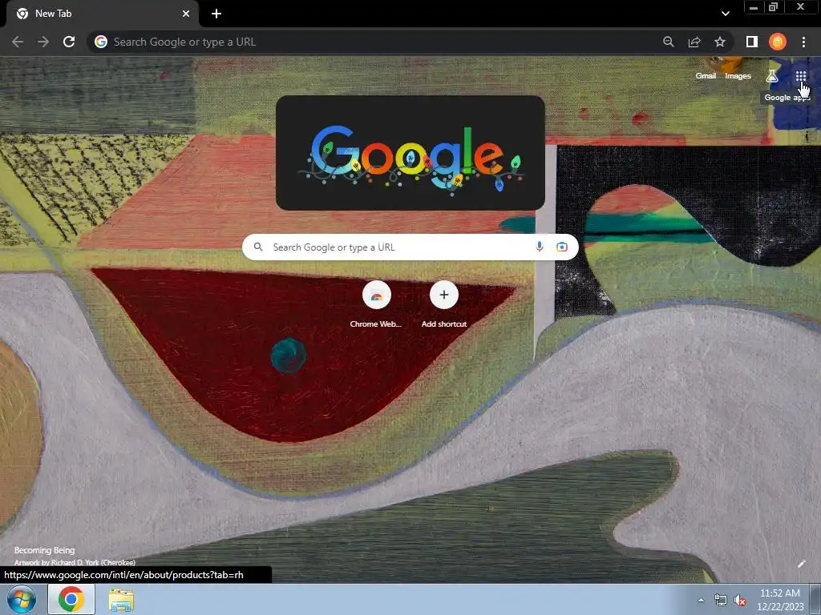Expand the tab search dropdown arrow

[725, 14]
